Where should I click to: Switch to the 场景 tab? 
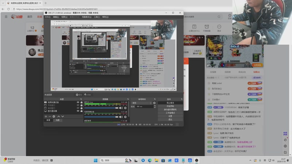(x=58, y=120)
